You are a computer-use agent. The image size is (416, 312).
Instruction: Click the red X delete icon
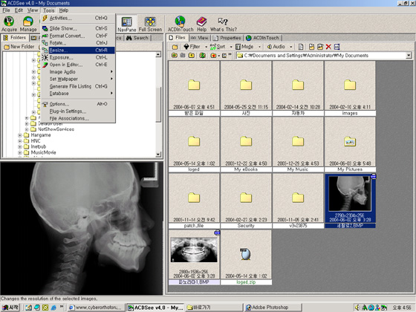pyautogui.click(x=328, y=47)
